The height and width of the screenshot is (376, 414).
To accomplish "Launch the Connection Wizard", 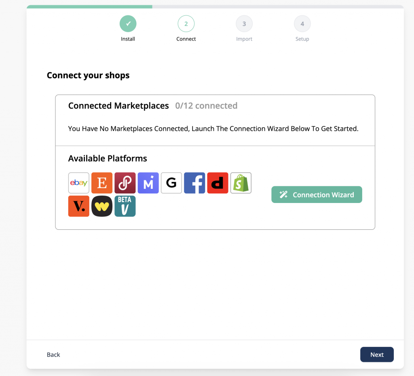I will [317, 195].
